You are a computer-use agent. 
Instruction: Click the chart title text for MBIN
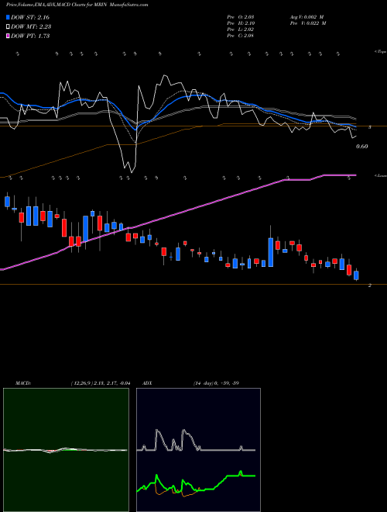pyautogui.click(x=77, y=5)
